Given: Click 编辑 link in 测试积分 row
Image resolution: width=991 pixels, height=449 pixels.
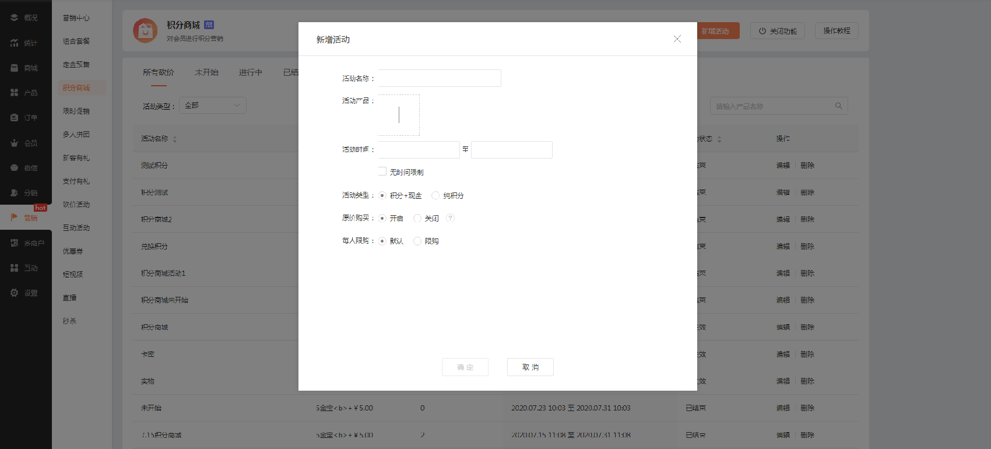Looking at the screenshot, I should coord(783,166).
